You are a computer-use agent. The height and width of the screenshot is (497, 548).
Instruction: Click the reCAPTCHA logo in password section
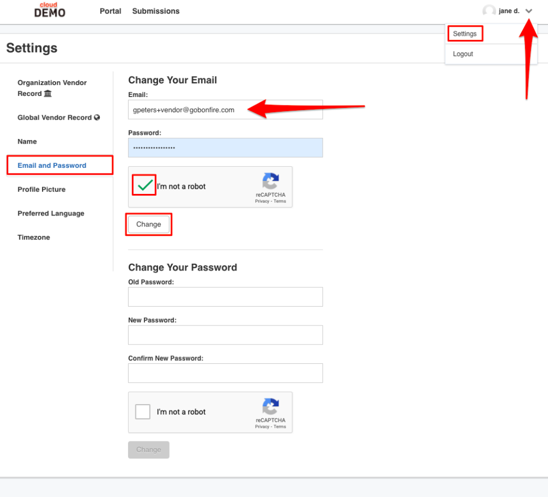(x=270, y=407)
